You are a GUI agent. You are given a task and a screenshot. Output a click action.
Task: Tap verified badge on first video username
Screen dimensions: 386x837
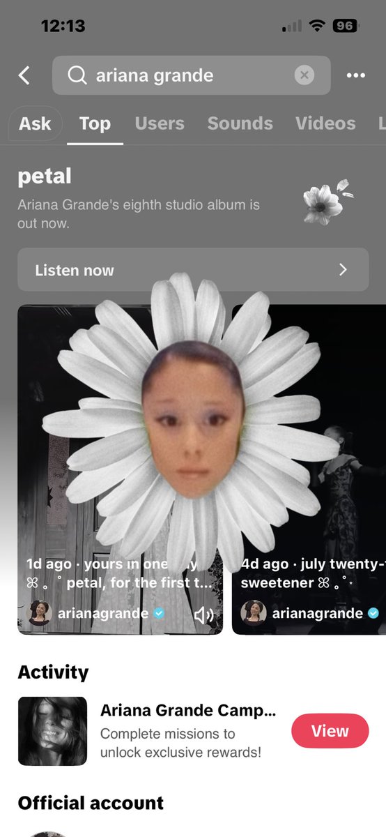pyautogui.click(x=160, y=614)
